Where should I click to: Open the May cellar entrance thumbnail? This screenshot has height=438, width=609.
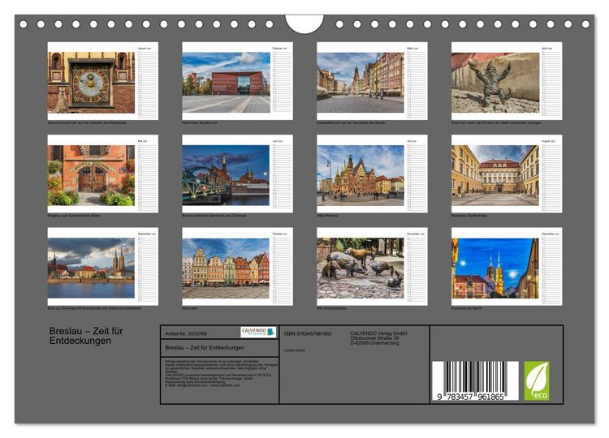(x=103, y=174)
